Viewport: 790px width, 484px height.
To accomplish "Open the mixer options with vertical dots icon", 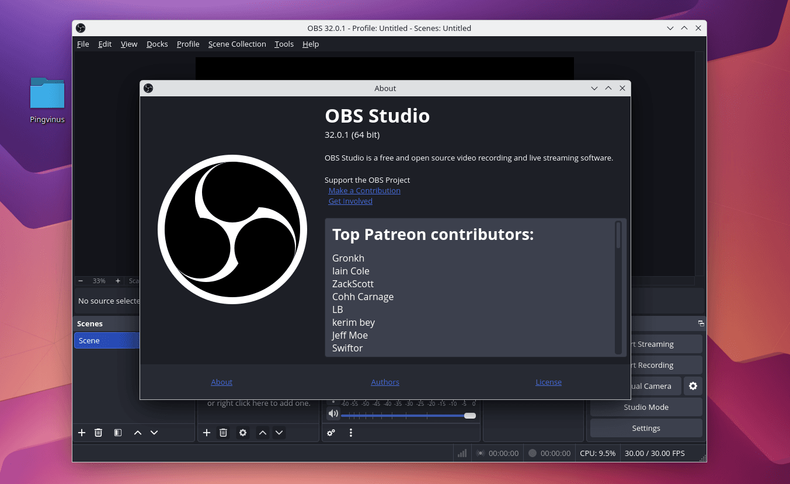I will pos(350,433).
